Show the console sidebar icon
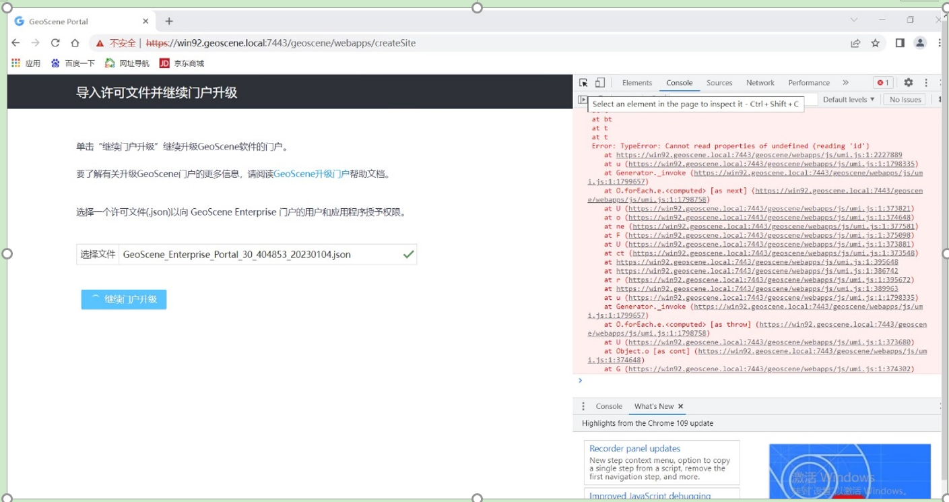 coord(583,100)
